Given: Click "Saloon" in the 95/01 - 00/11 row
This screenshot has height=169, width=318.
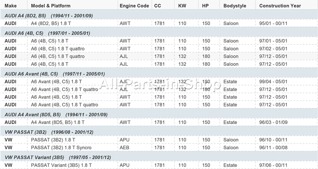Looking at the screenshot, I should (231, 24).
